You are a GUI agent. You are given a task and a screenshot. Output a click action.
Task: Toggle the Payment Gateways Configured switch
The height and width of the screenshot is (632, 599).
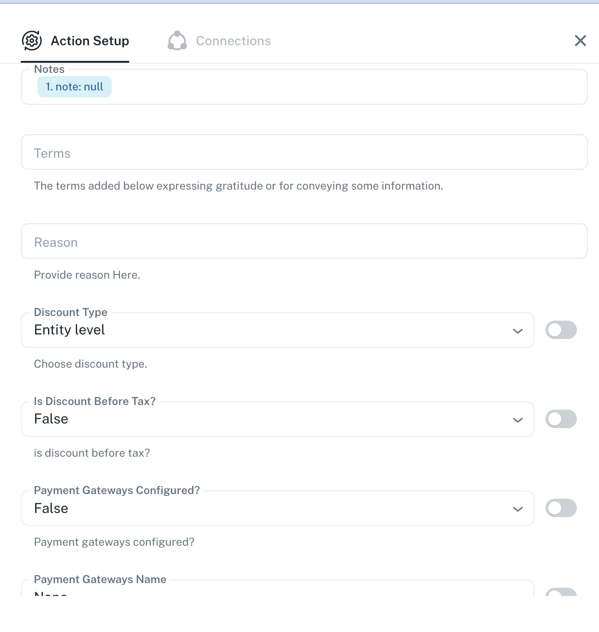561,508
